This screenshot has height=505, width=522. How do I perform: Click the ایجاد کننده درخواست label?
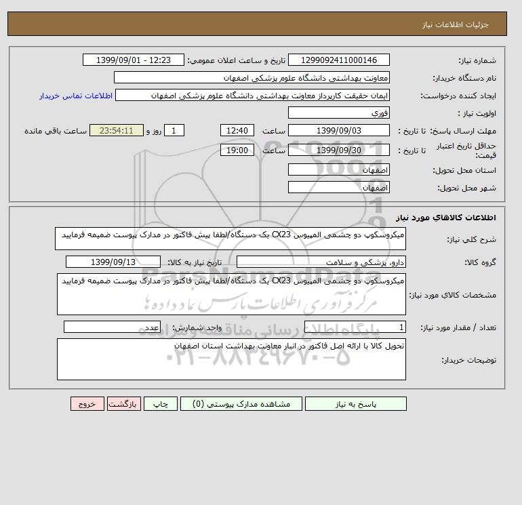tap(458, 96)
